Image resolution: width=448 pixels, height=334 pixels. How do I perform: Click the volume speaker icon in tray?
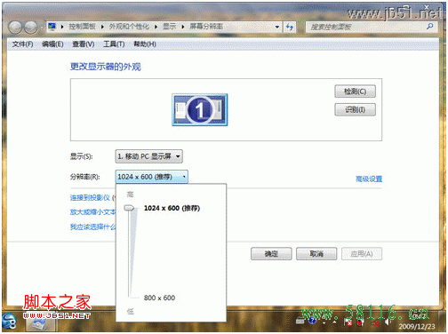[x=388, y=322]
